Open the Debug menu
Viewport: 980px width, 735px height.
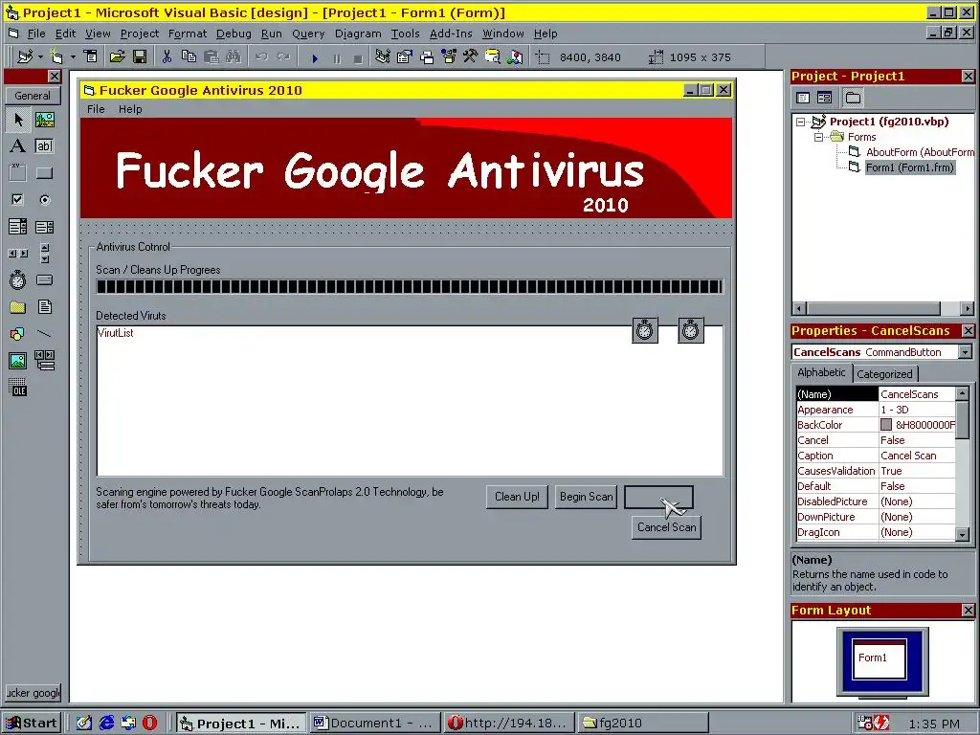click(x=234, y=33)
